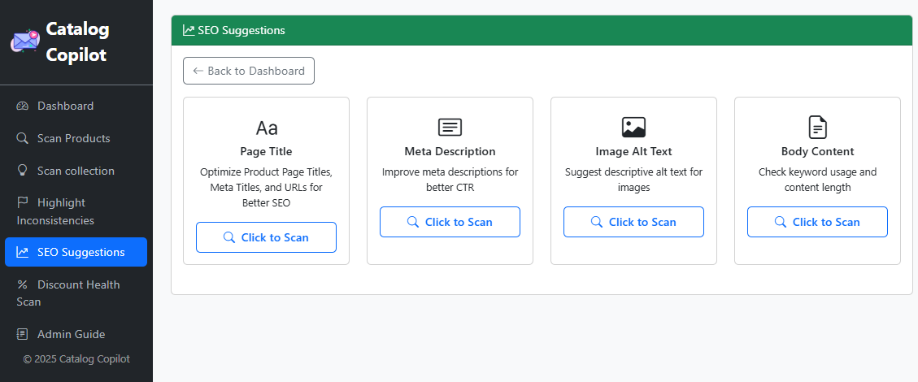Image resolution: width=918 pixels, height=382 pixels.
Task: Click the Discount Health percent icon
Action: [23, 284]
